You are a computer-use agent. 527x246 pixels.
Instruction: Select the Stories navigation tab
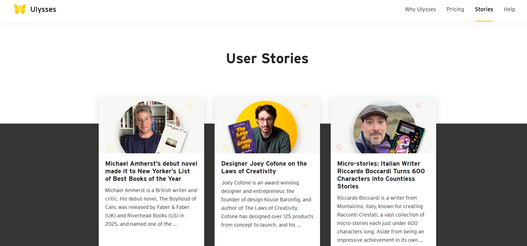pos(484,9)
